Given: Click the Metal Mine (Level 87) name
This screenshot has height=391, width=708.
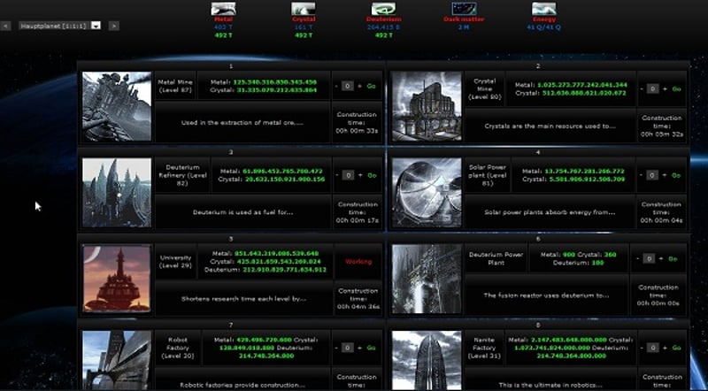Looking at the screenshot, I should 175,86.
